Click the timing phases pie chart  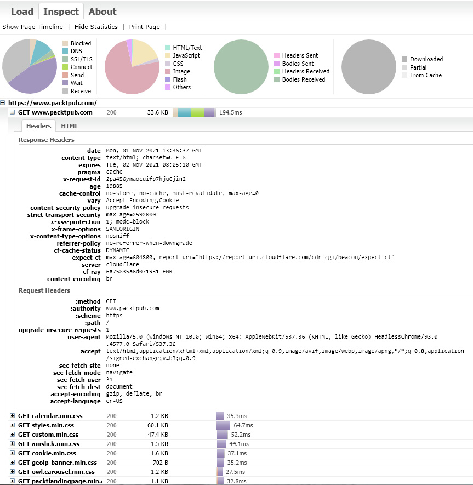(30, 66)
